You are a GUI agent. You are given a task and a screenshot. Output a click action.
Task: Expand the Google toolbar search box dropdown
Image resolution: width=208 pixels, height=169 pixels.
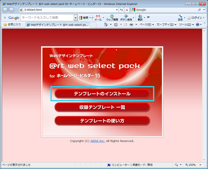coord(76,18)
